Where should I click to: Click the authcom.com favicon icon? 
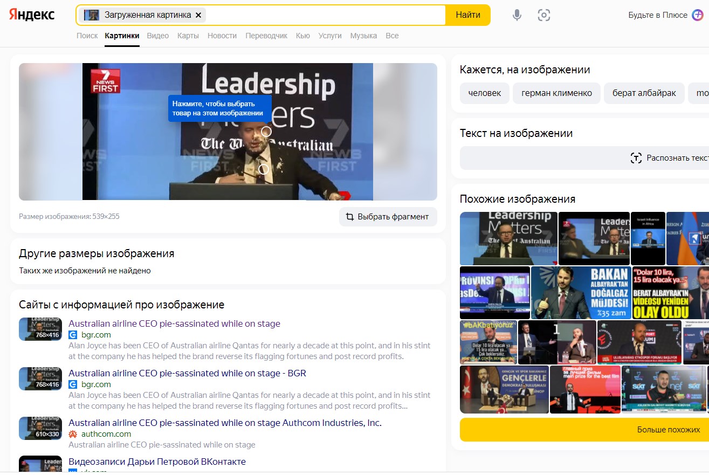(73, 434)
